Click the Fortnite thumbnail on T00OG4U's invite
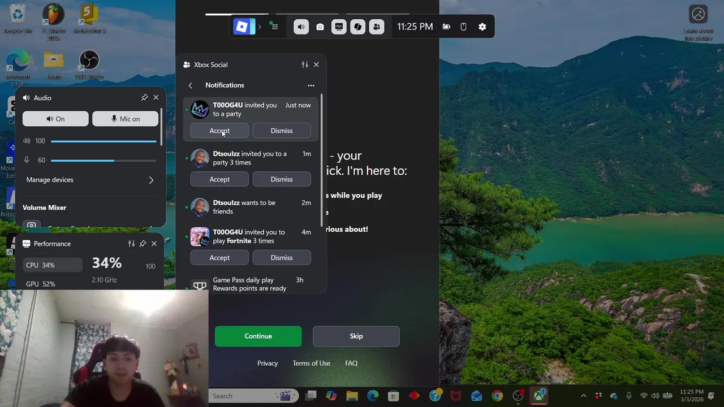 (x=200, y=237)
